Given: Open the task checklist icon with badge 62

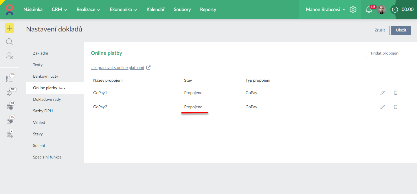Looking at the screenshot, I should pos(10,79).
